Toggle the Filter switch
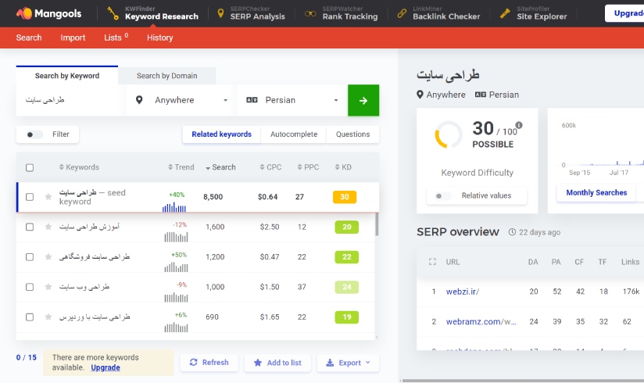644x383 pixels. (34, 134)
